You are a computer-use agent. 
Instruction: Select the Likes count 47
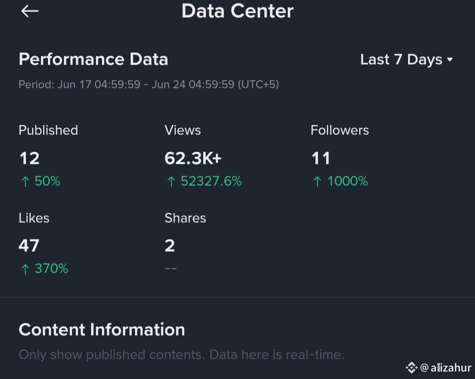[29, 245]
